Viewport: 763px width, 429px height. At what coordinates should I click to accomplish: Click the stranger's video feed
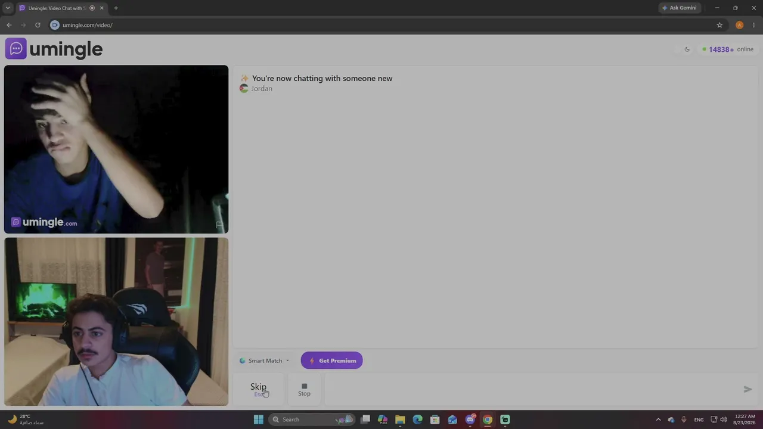pos(116,149)
